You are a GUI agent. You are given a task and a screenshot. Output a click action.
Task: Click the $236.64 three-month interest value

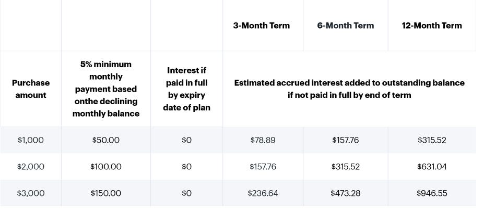(263, 193)
